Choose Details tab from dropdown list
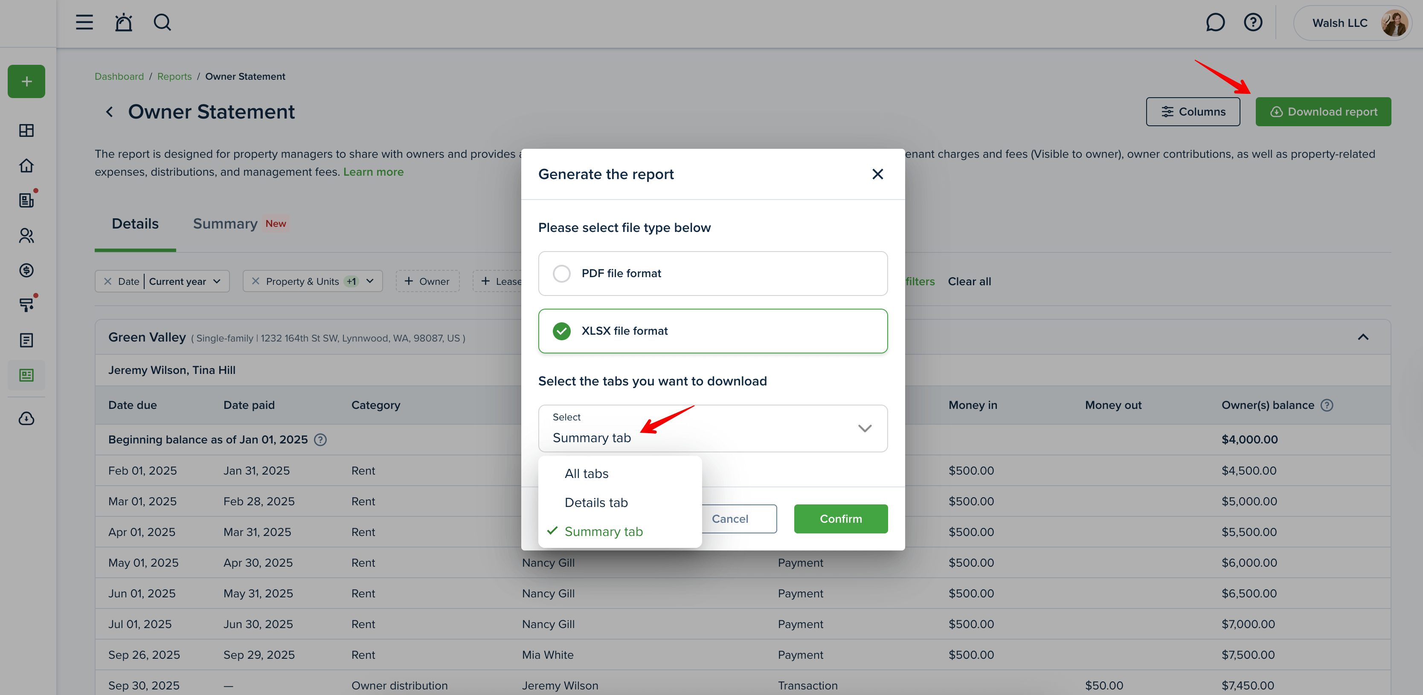 click(595, 503)
